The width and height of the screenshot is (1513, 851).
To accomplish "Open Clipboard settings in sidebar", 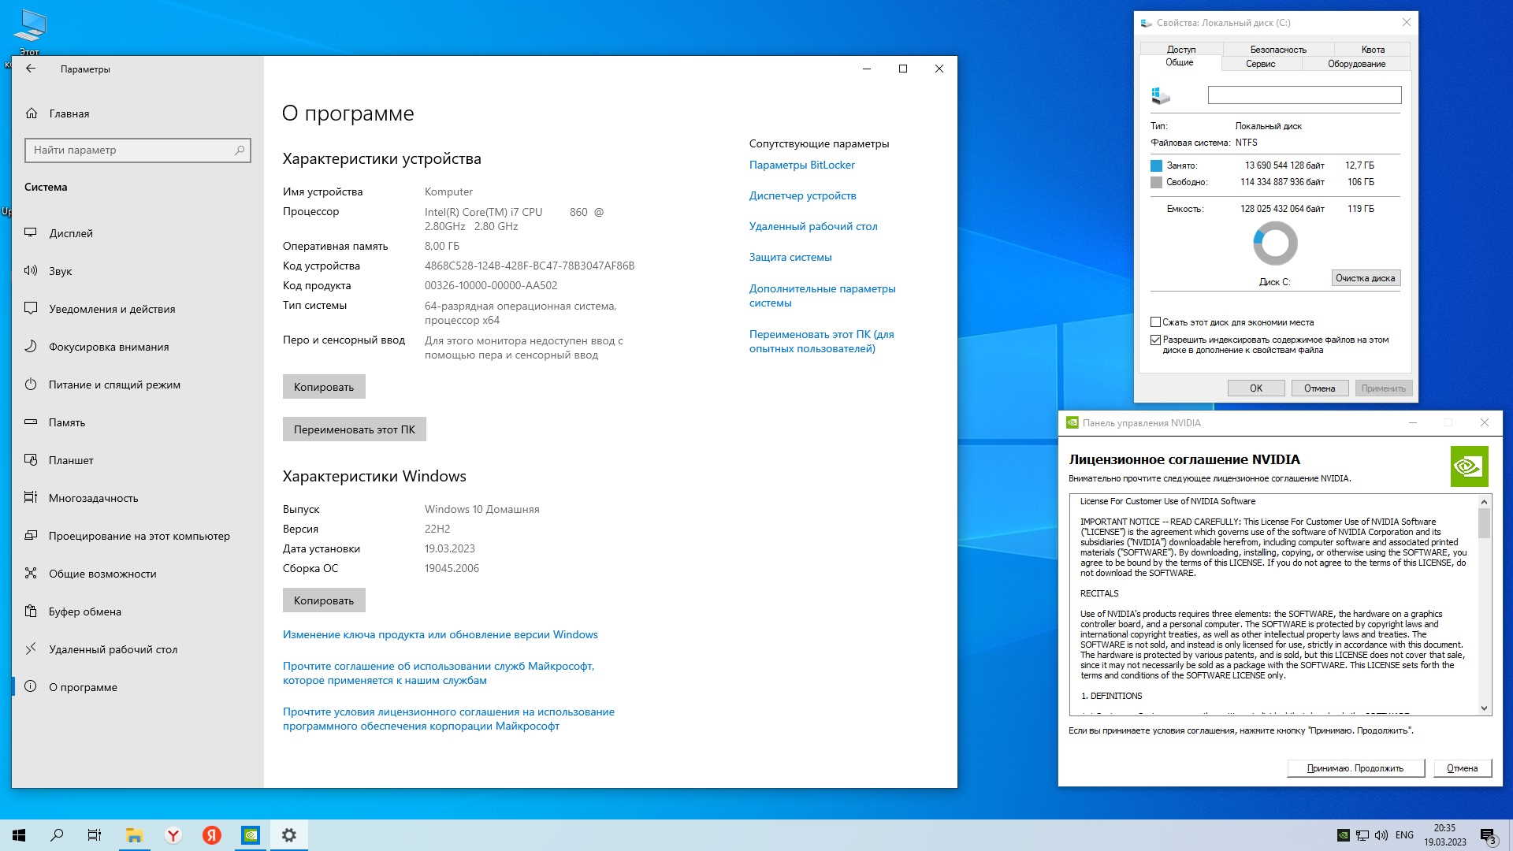I will click(84, 611).
